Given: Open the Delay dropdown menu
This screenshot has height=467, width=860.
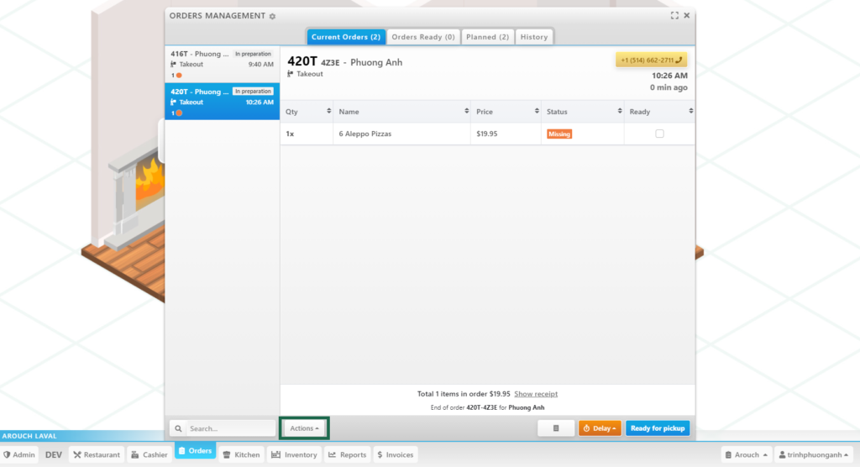Looking at the screenshot, I should coord(600,428).
